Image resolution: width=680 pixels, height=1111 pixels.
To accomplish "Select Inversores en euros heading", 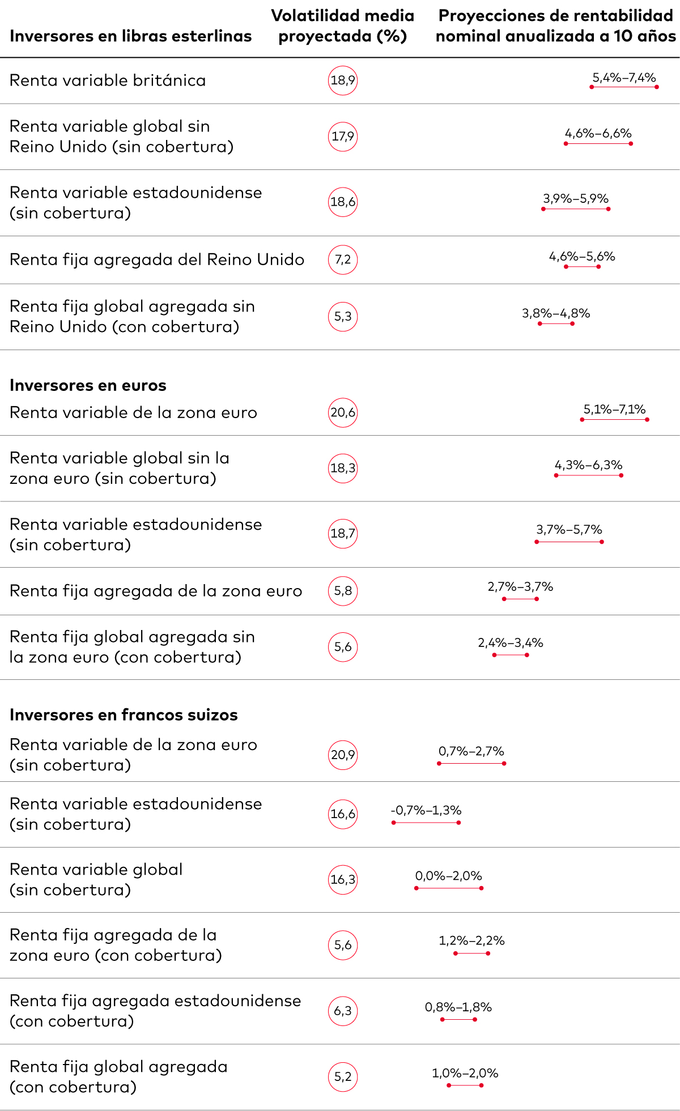I will 88,386.
